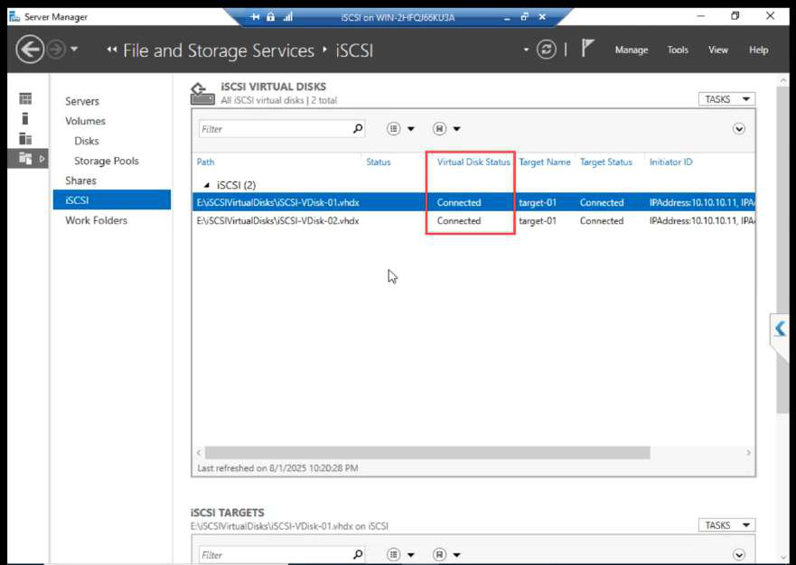
Task: Click the grayed forward arrow button
Action: 56,50
